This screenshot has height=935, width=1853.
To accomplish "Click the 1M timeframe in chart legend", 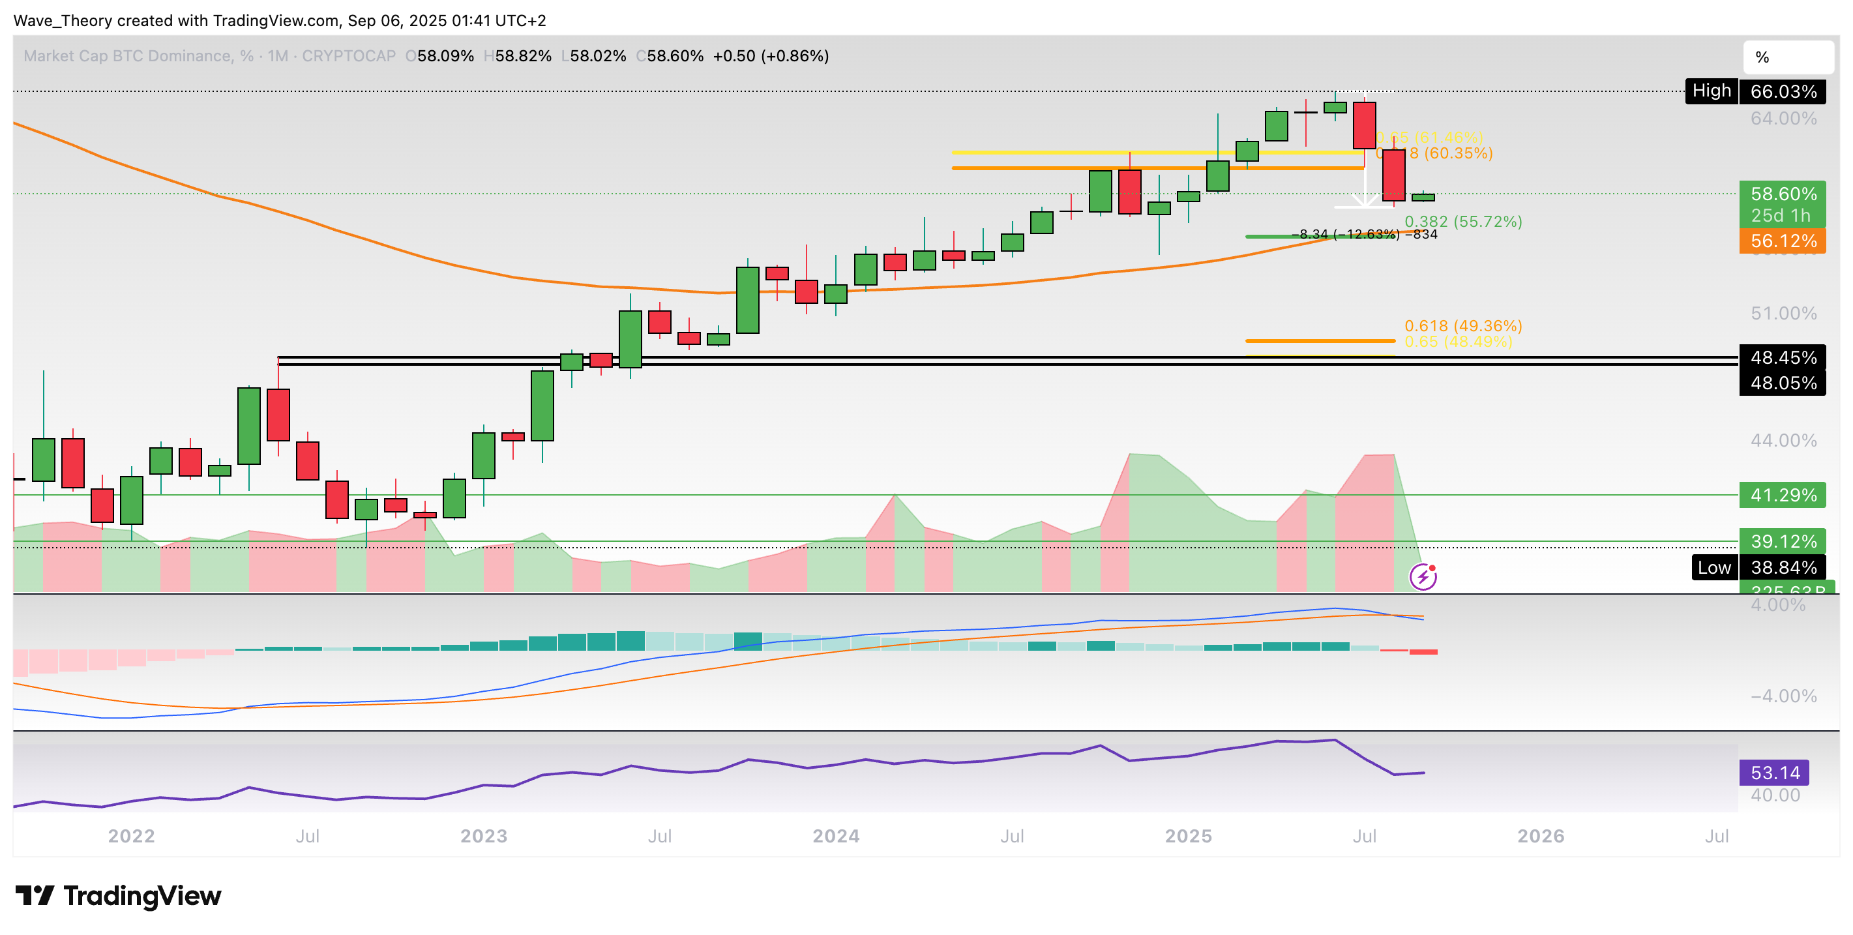I will point(278,56).
